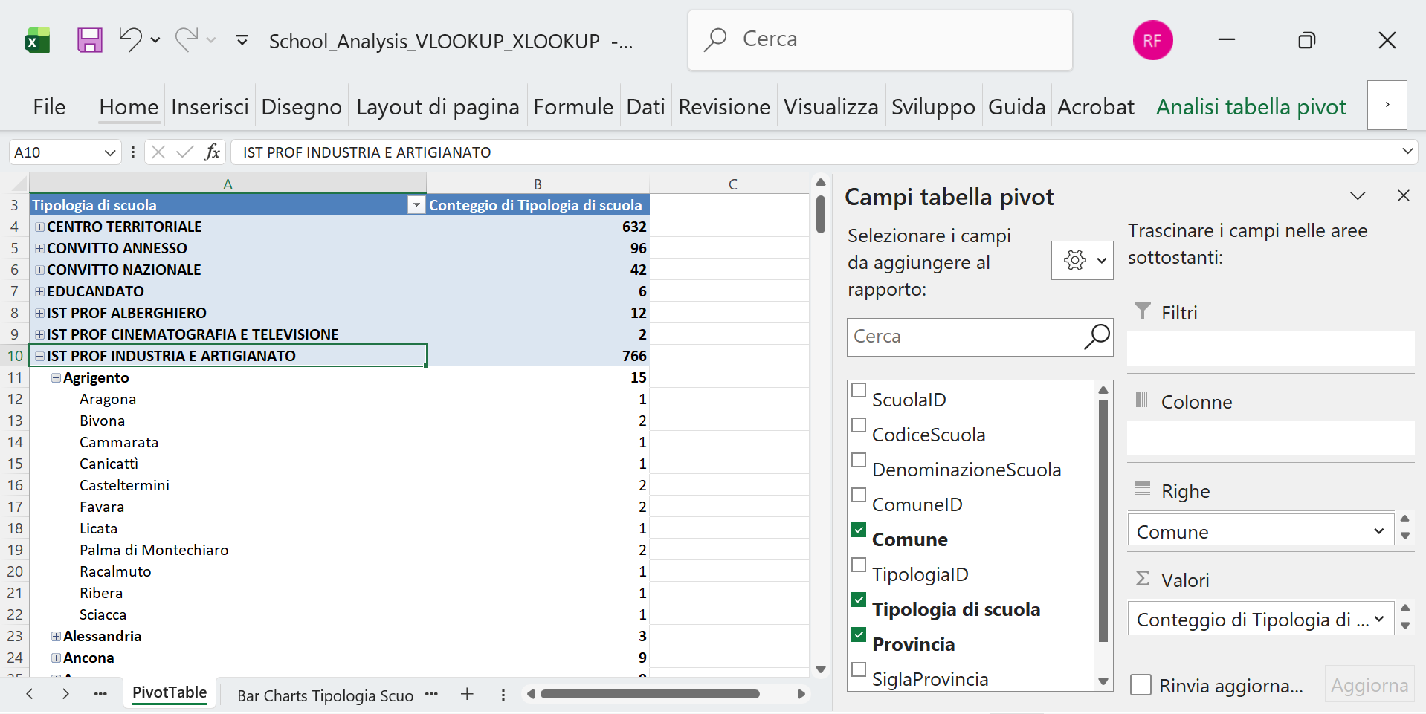The width and height of the screenshot is (1426, 714).
Task: Click the Filtri funnel icon
Action: point(1143,311)
